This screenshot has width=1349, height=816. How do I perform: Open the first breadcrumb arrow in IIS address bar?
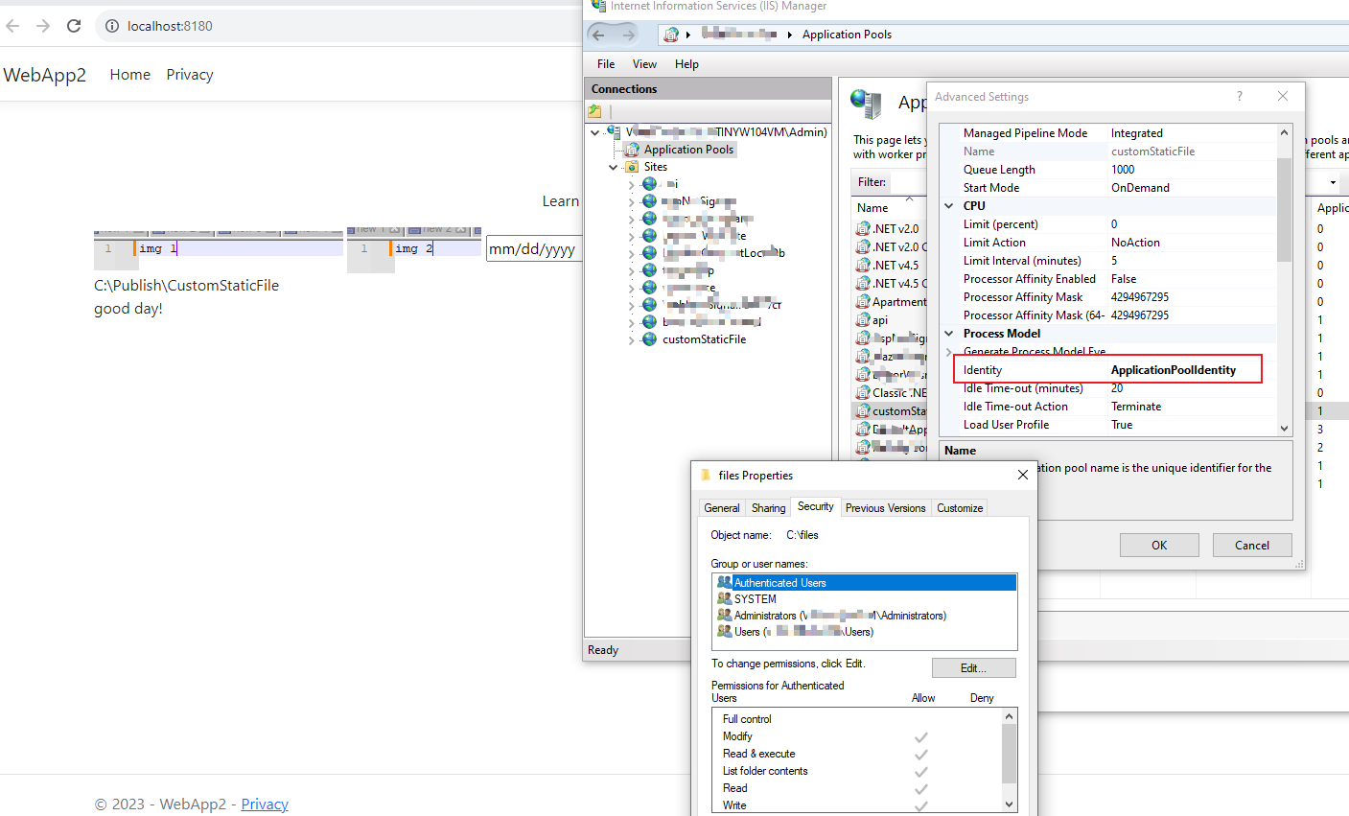point(688,35)
